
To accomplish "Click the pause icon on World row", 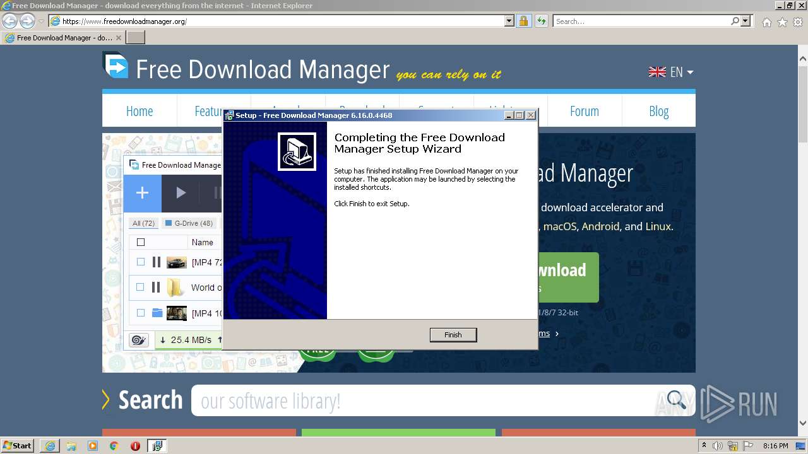I will pos(156,288).
